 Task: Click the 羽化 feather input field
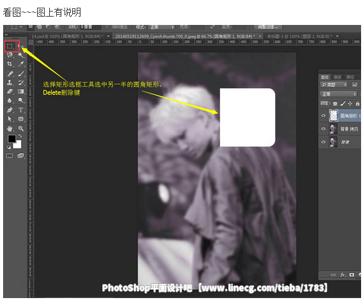[x=91, y=28]
